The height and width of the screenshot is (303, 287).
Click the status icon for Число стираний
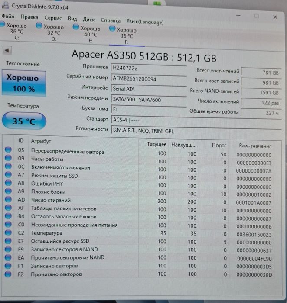click(x=8, y=199)
